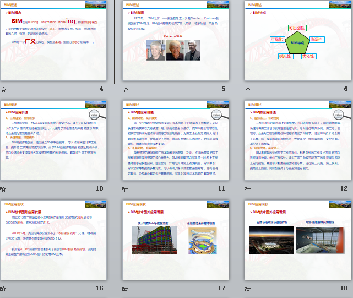The width and height of the screenshot is (353, 298).
Task: Click the transition star icon below slide 5
Action: point(125,89)
